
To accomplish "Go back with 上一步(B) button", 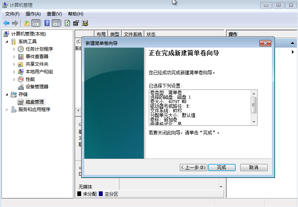I will (193, 167).
